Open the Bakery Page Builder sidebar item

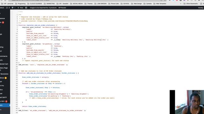point(4,69)
